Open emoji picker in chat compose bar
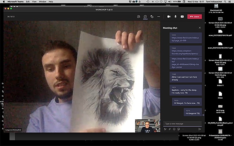Image resolution: width=234 pixels, height=146 pixels. pyautogui.click(x=174, y=129)
